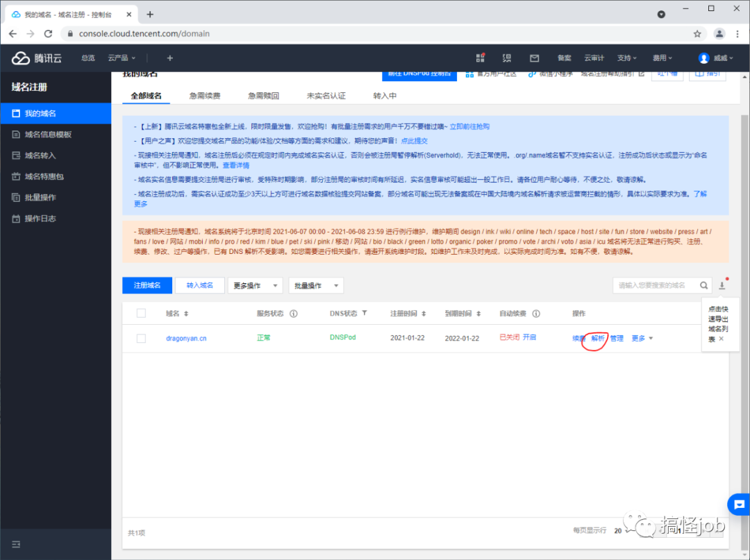Click the browser address bar
The image size is (750, 560).
pos(378,33)
